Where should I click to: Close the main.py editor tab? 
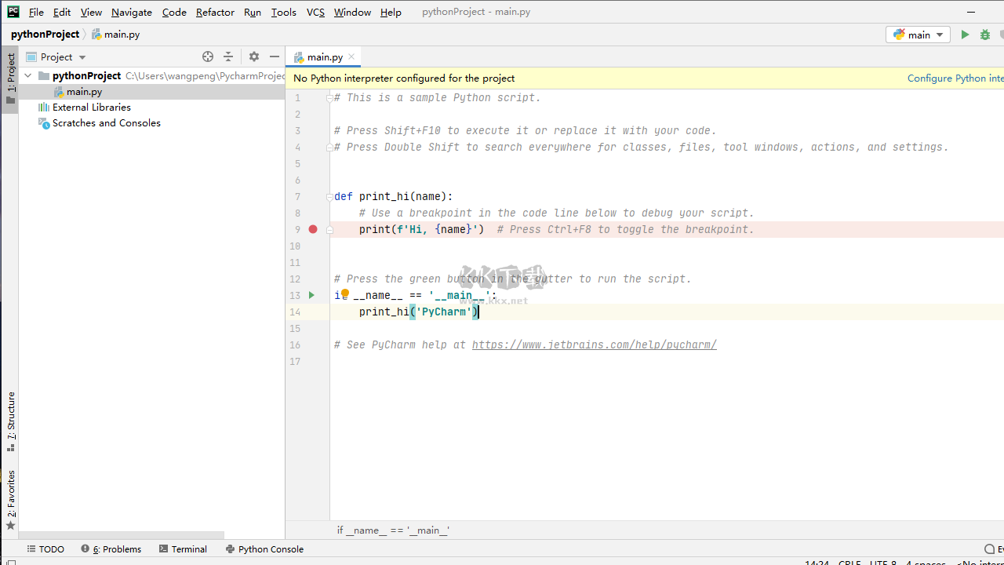[x=351, y=56]
